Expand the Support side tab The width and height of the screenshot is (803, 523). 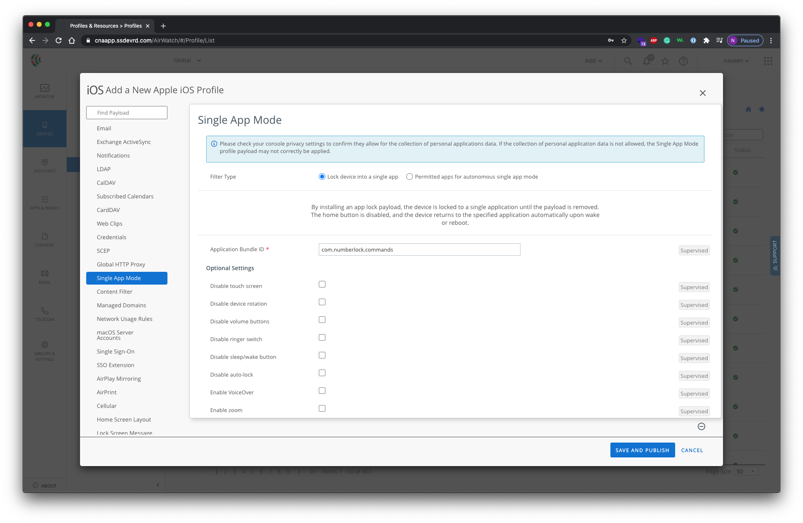tap(775, 255)
